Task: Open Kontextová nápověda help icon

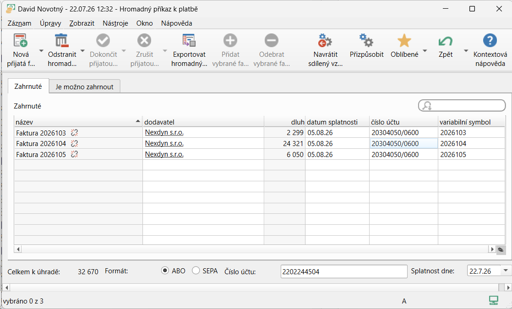Action: pyautogui.click(x=490, y=40)
